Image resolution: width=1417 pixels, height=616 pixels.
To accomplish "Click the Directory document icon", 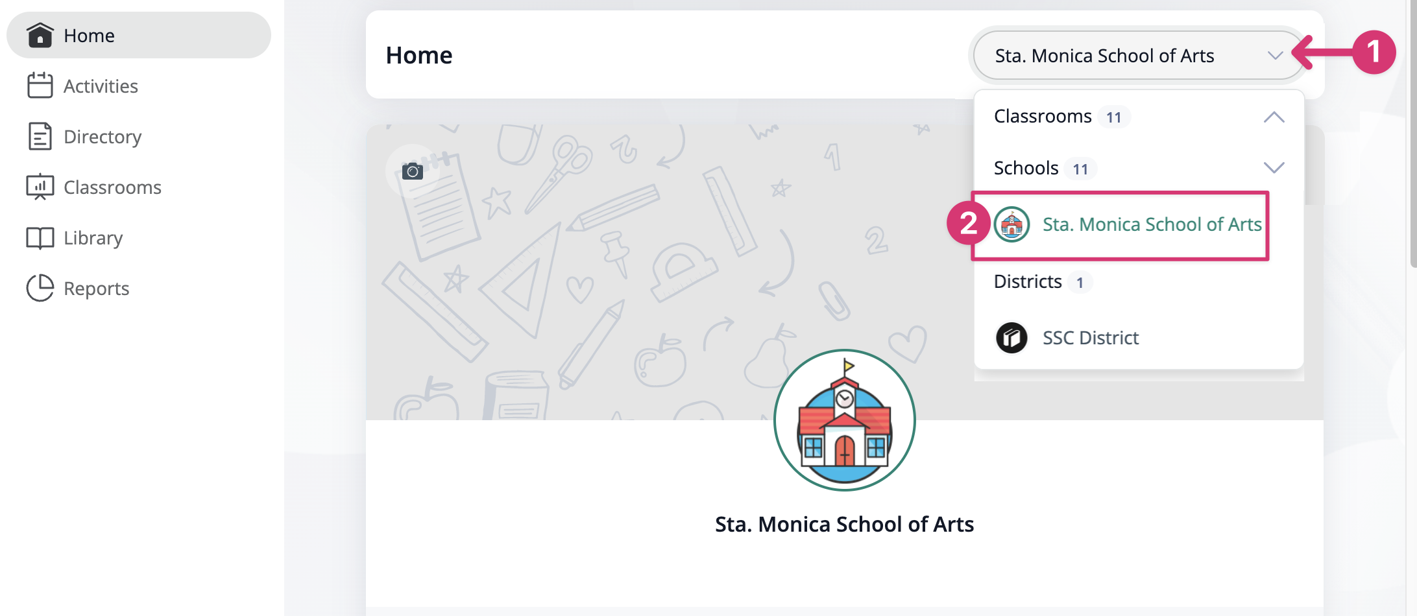I will coord(40,136).
